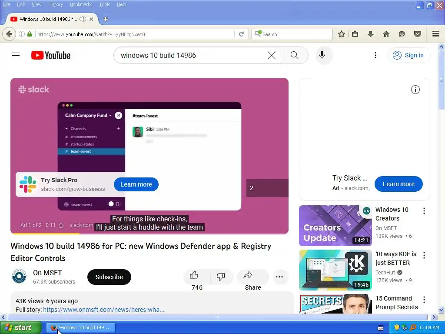Bookmark this page with star icon
Viewport: 445px width, 334px height.
342,34
